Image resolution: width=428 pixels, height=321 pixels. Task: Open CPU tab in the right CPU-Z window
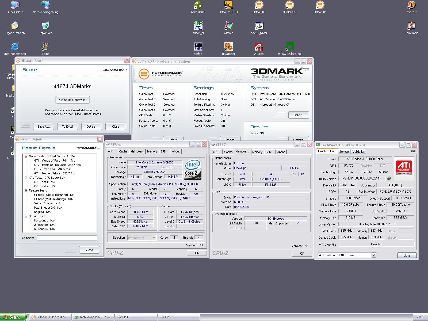(216, 152)
